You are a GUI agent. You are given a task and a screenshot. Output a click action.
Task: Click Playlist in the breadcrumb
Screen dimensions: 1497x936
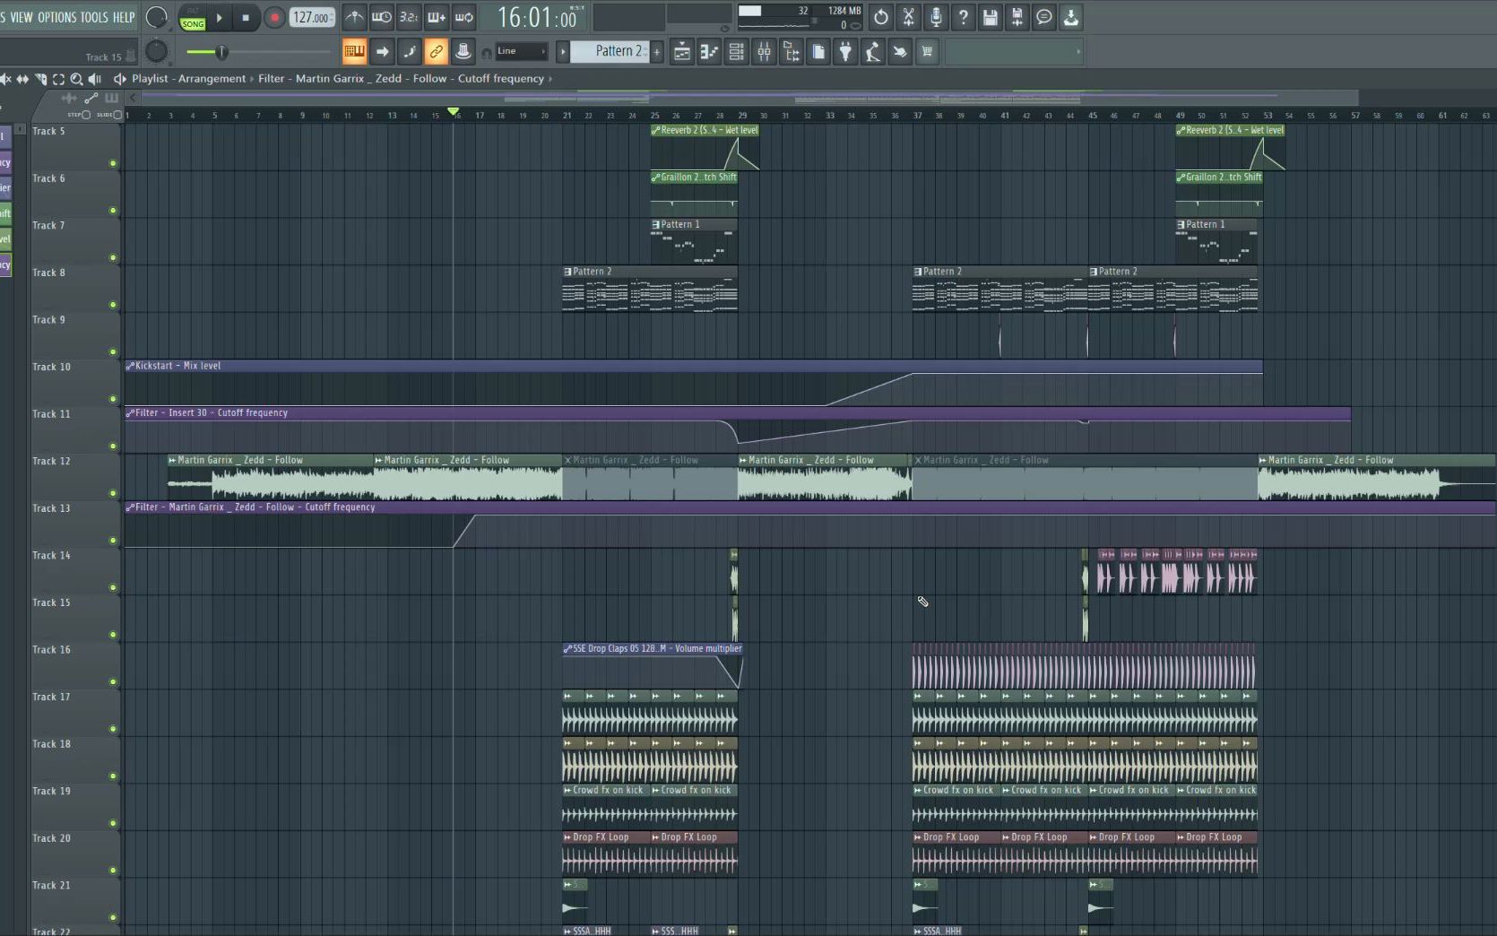tap(150, 79)
